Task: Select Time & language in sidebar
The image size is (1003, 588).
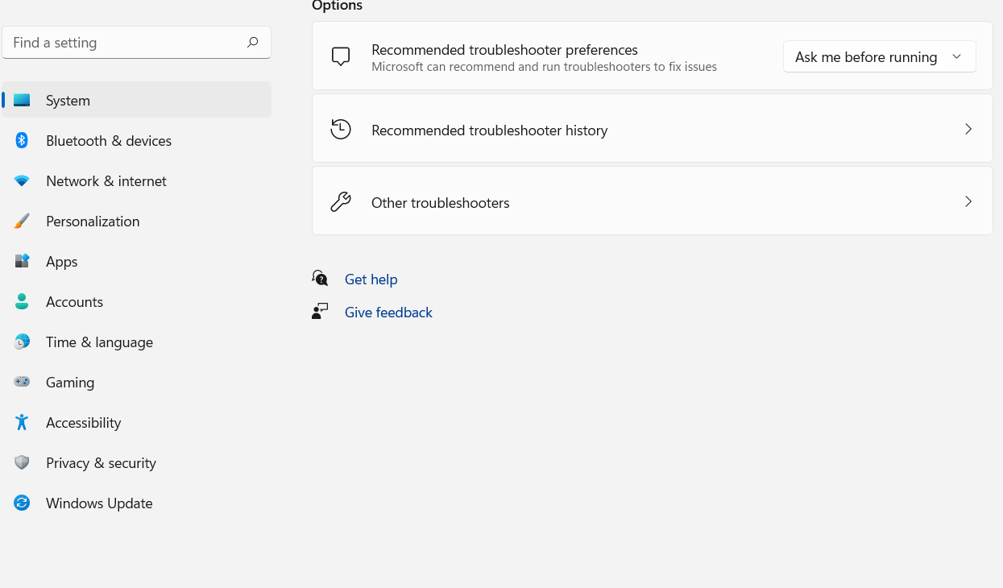Action: click(99, 342)
